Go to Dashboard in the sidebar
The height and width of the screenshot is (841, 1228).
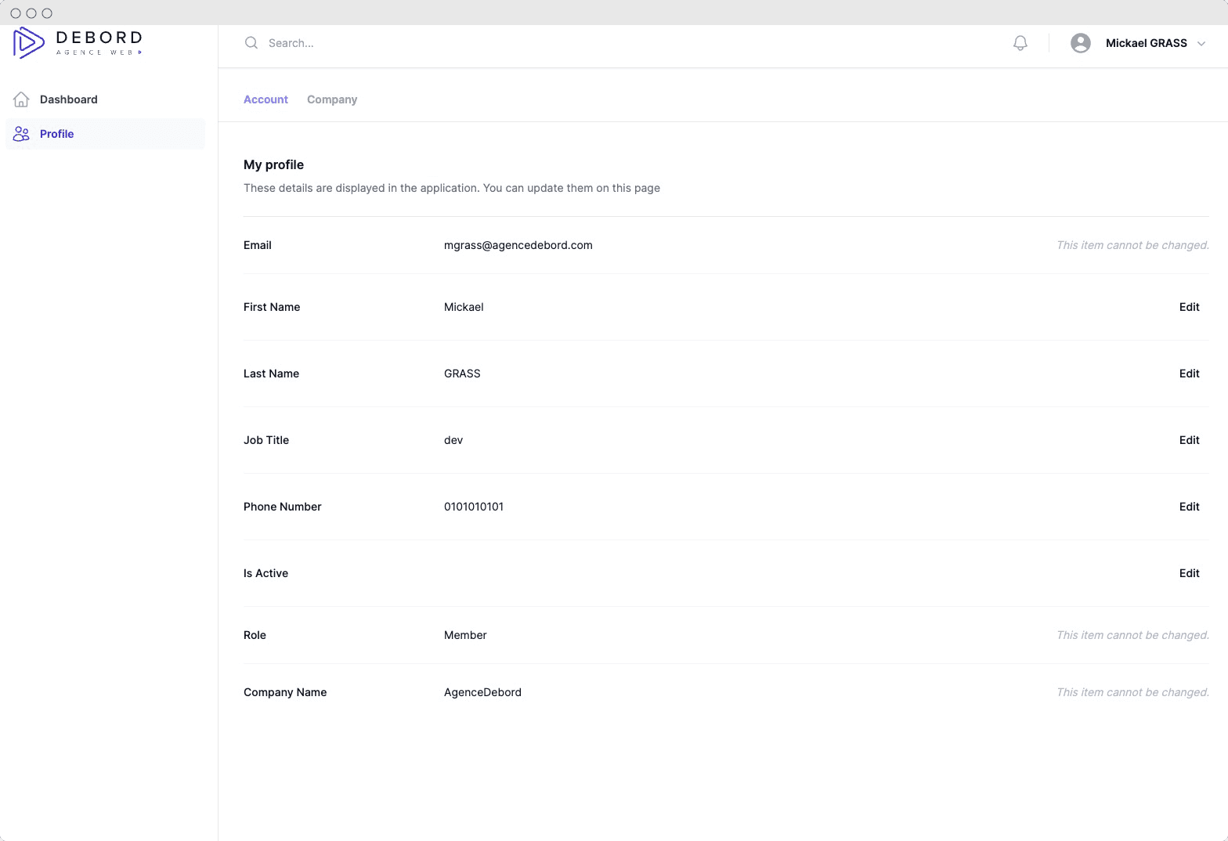pyautogui.click(x=69, y=99)
